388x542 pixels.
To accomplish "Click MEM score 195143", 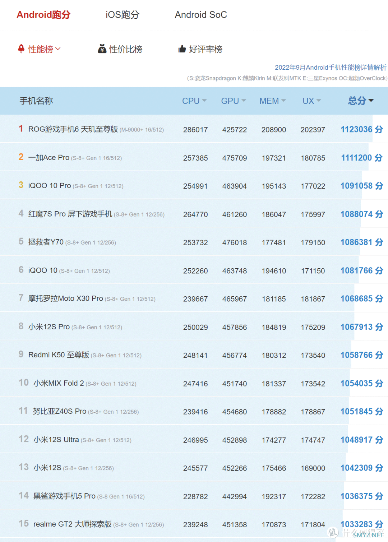I will coord(274,186).
